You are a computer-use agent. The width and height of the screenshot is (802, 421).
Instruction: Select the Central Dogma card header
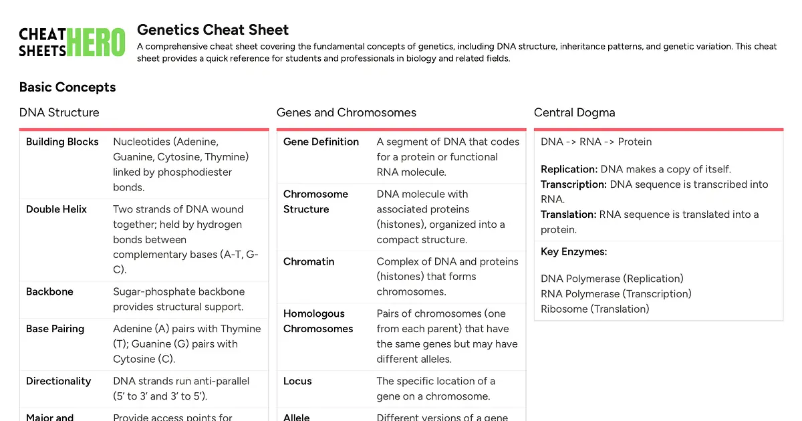pyautogui.click(x=574, y=112)
